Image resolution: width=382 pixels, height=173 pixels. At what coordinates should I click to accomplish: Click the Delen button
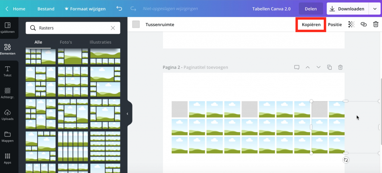(310, 9)
